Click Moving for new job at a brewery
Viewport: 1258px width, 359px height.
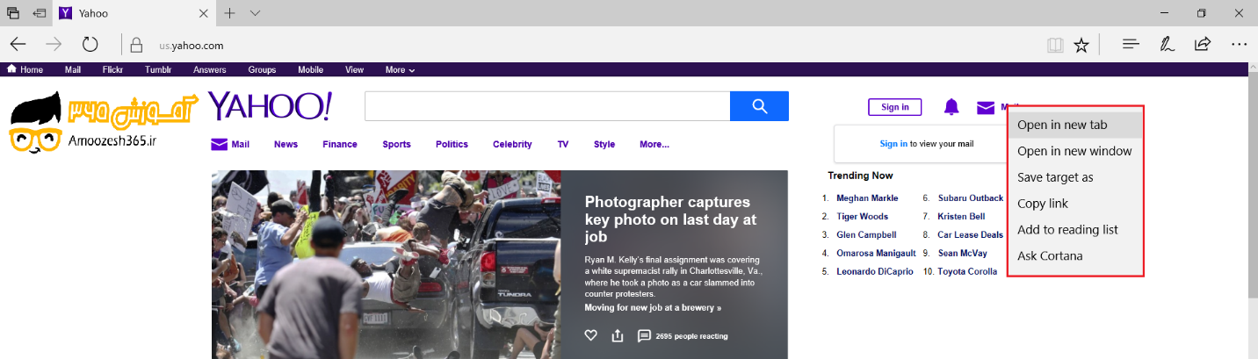point(653,308)
